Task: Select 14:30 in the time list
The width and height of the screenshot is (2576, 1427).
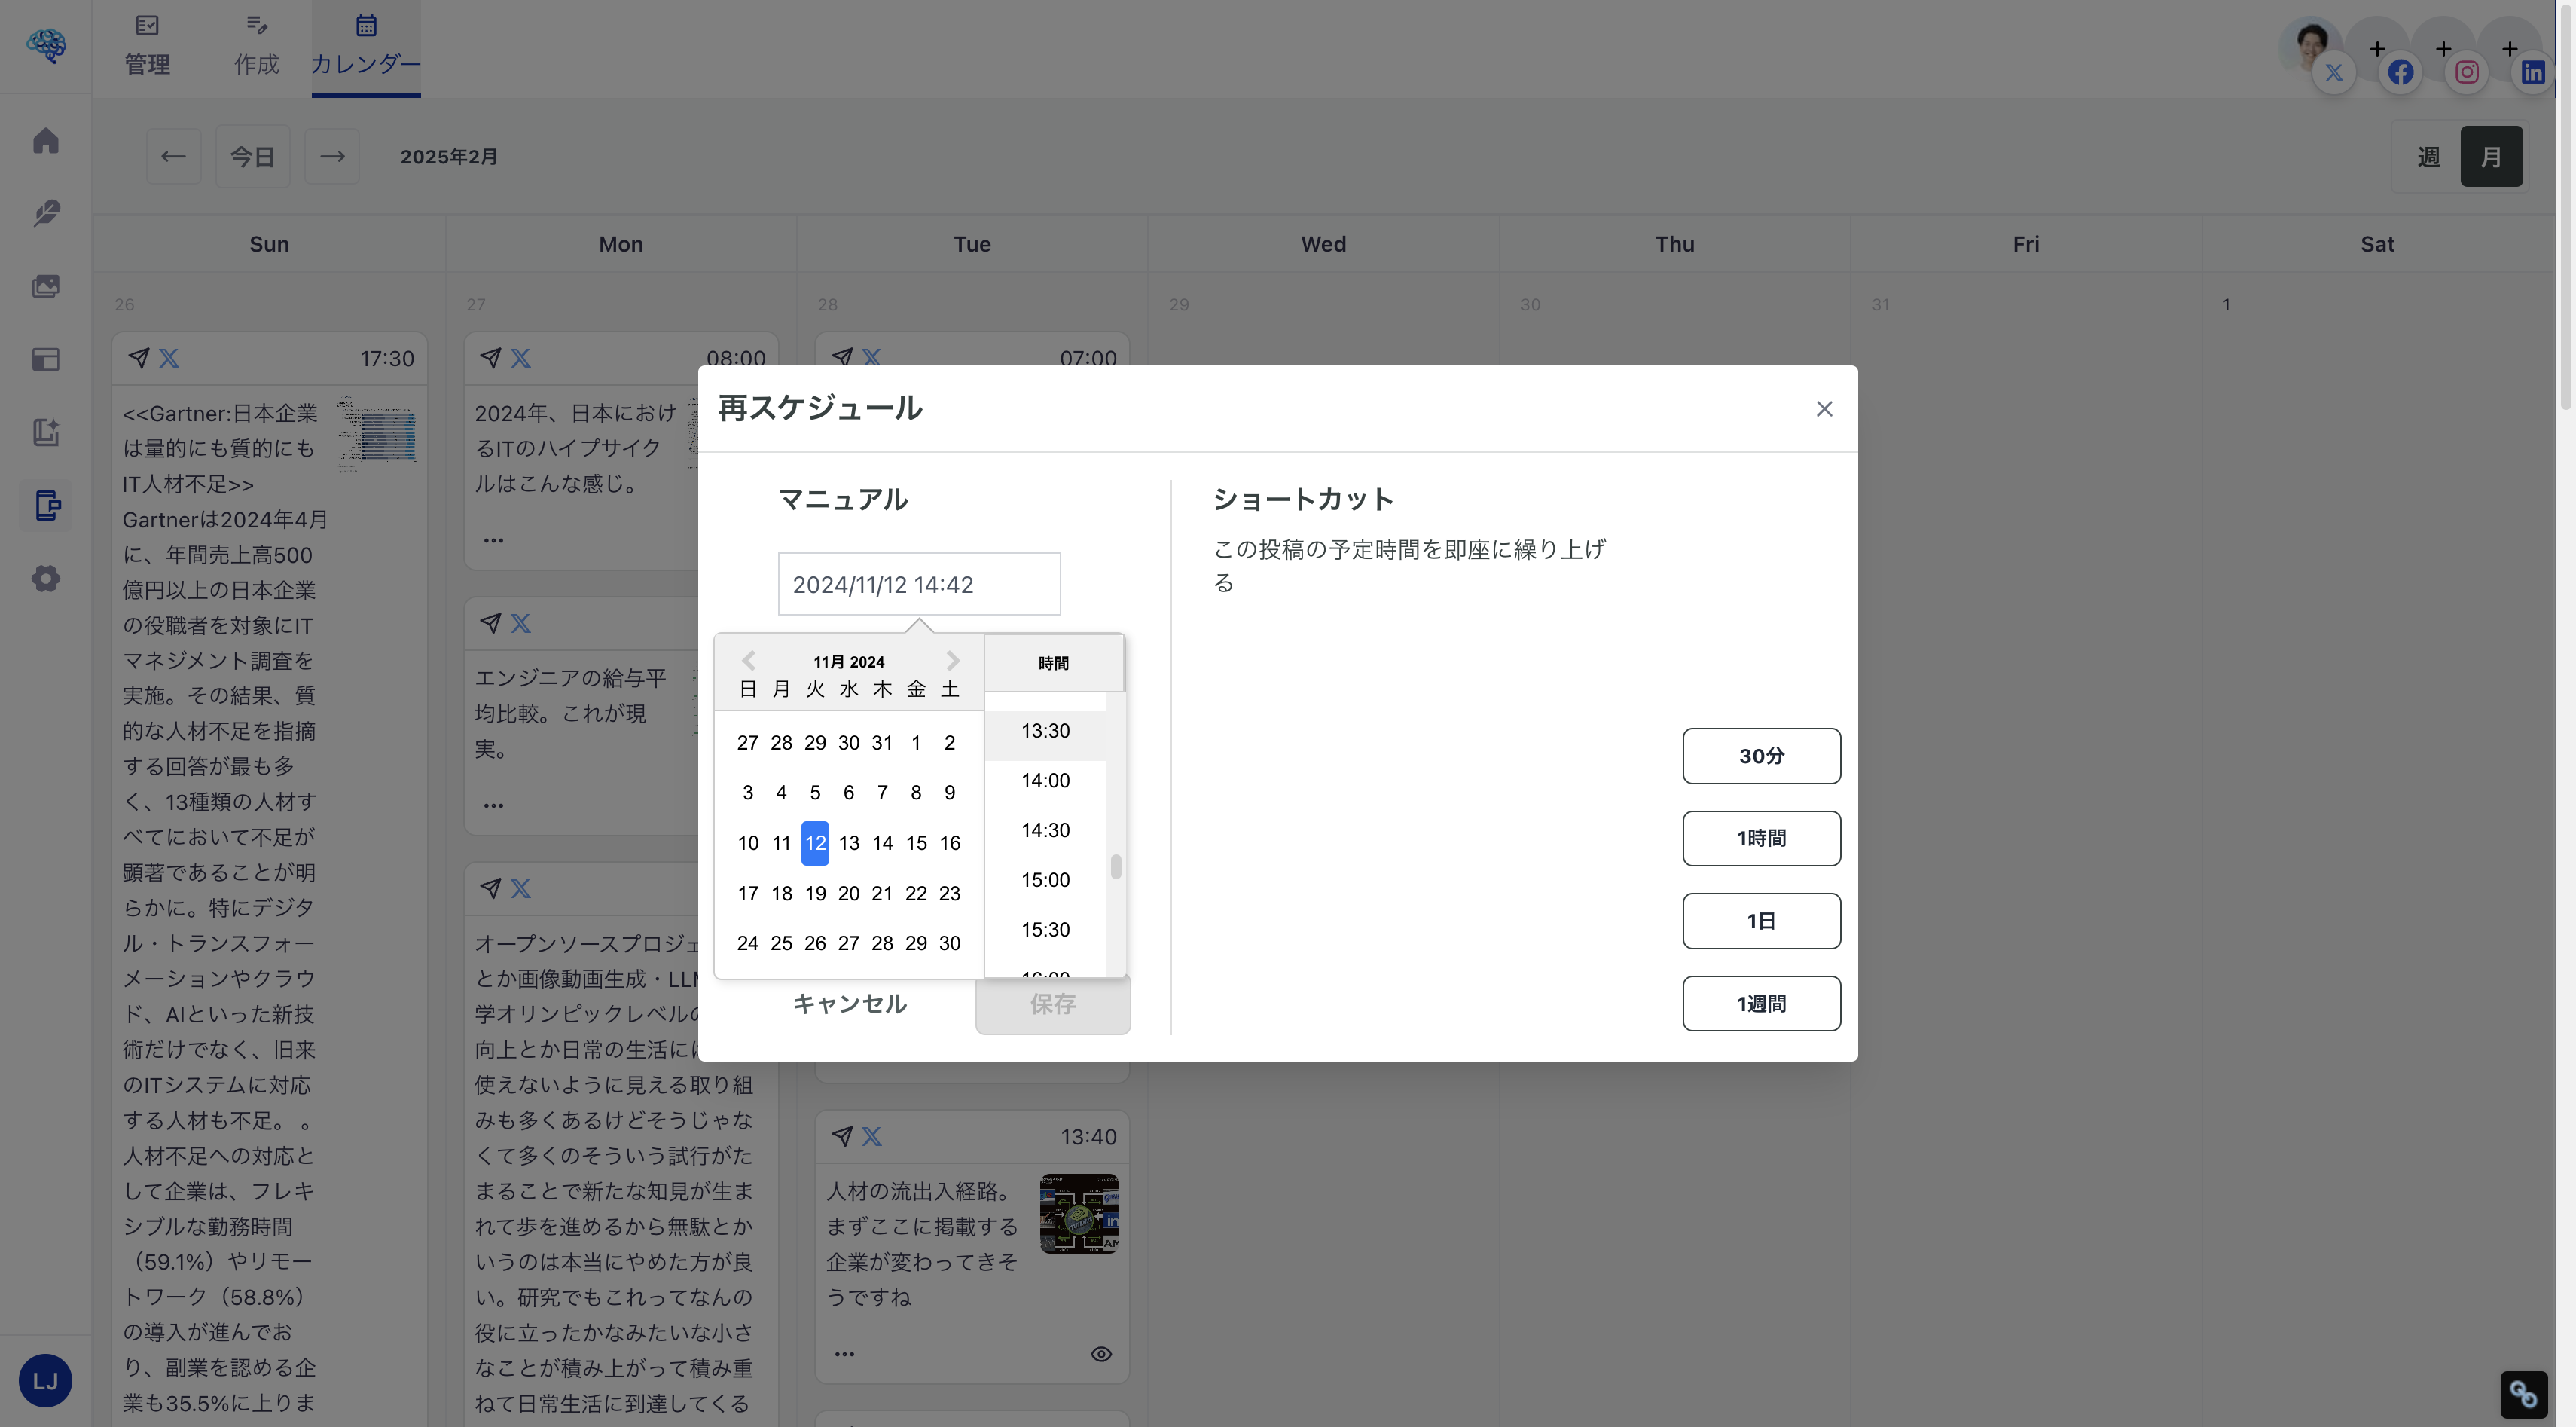Action: click(1045, 830)
